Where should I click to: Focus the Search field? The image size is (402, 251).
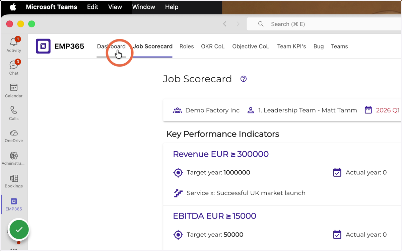[324, 24]
